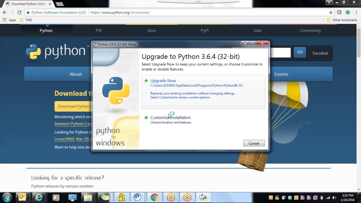Click the Grammarly extension icon in the Chrome toolbar
This screenshot has height=203, width=361.
[348, 12]
